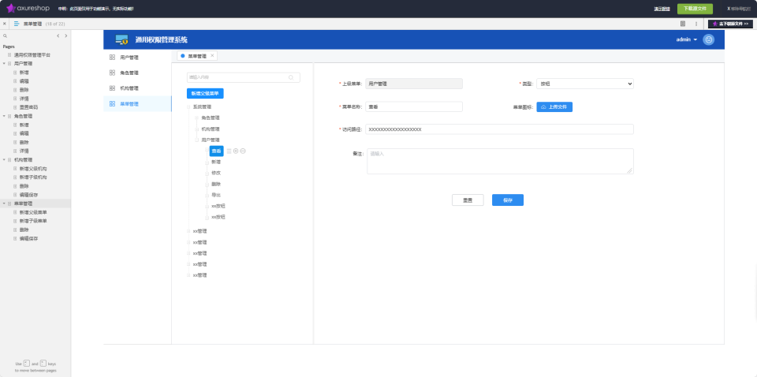Select the 查看 node in the menu tree

[216, 151]
